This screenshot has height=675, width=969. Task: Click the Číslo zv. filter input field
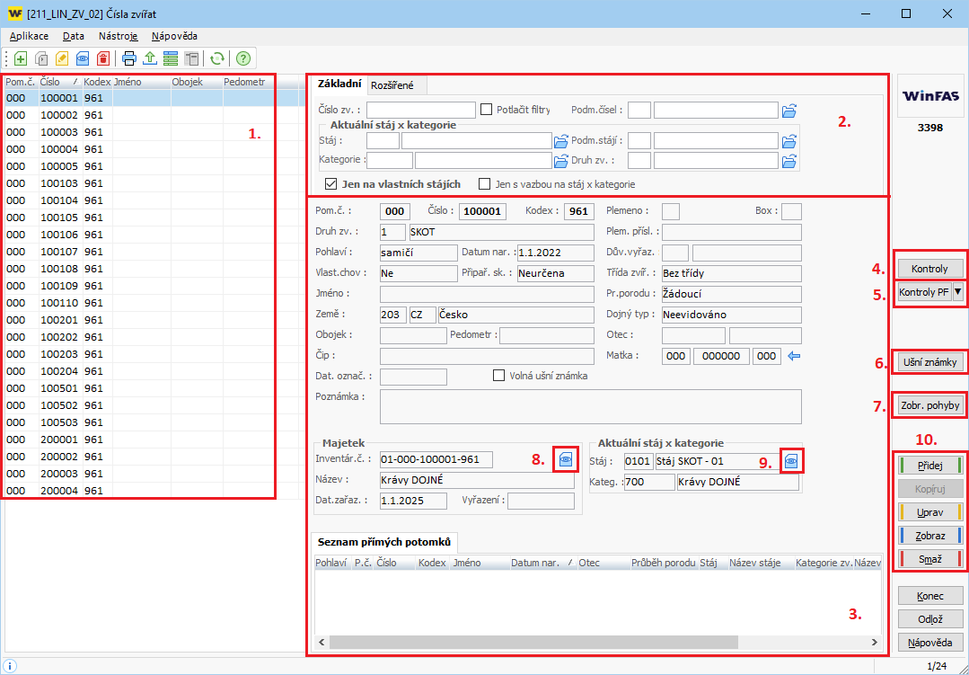(420, 110)
